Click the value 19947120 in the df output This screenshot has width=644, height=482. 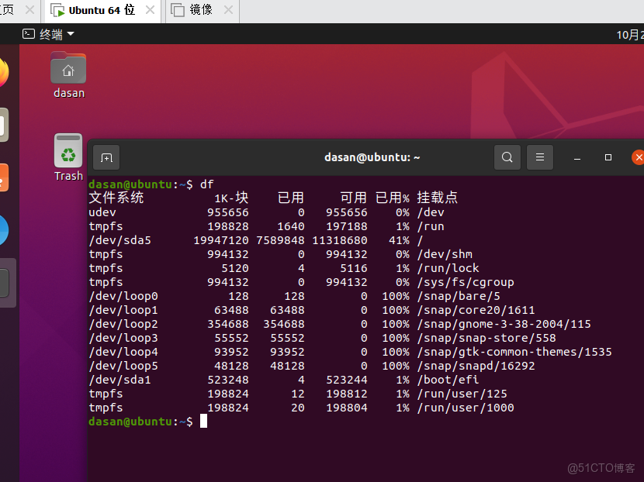coord(221,240)
